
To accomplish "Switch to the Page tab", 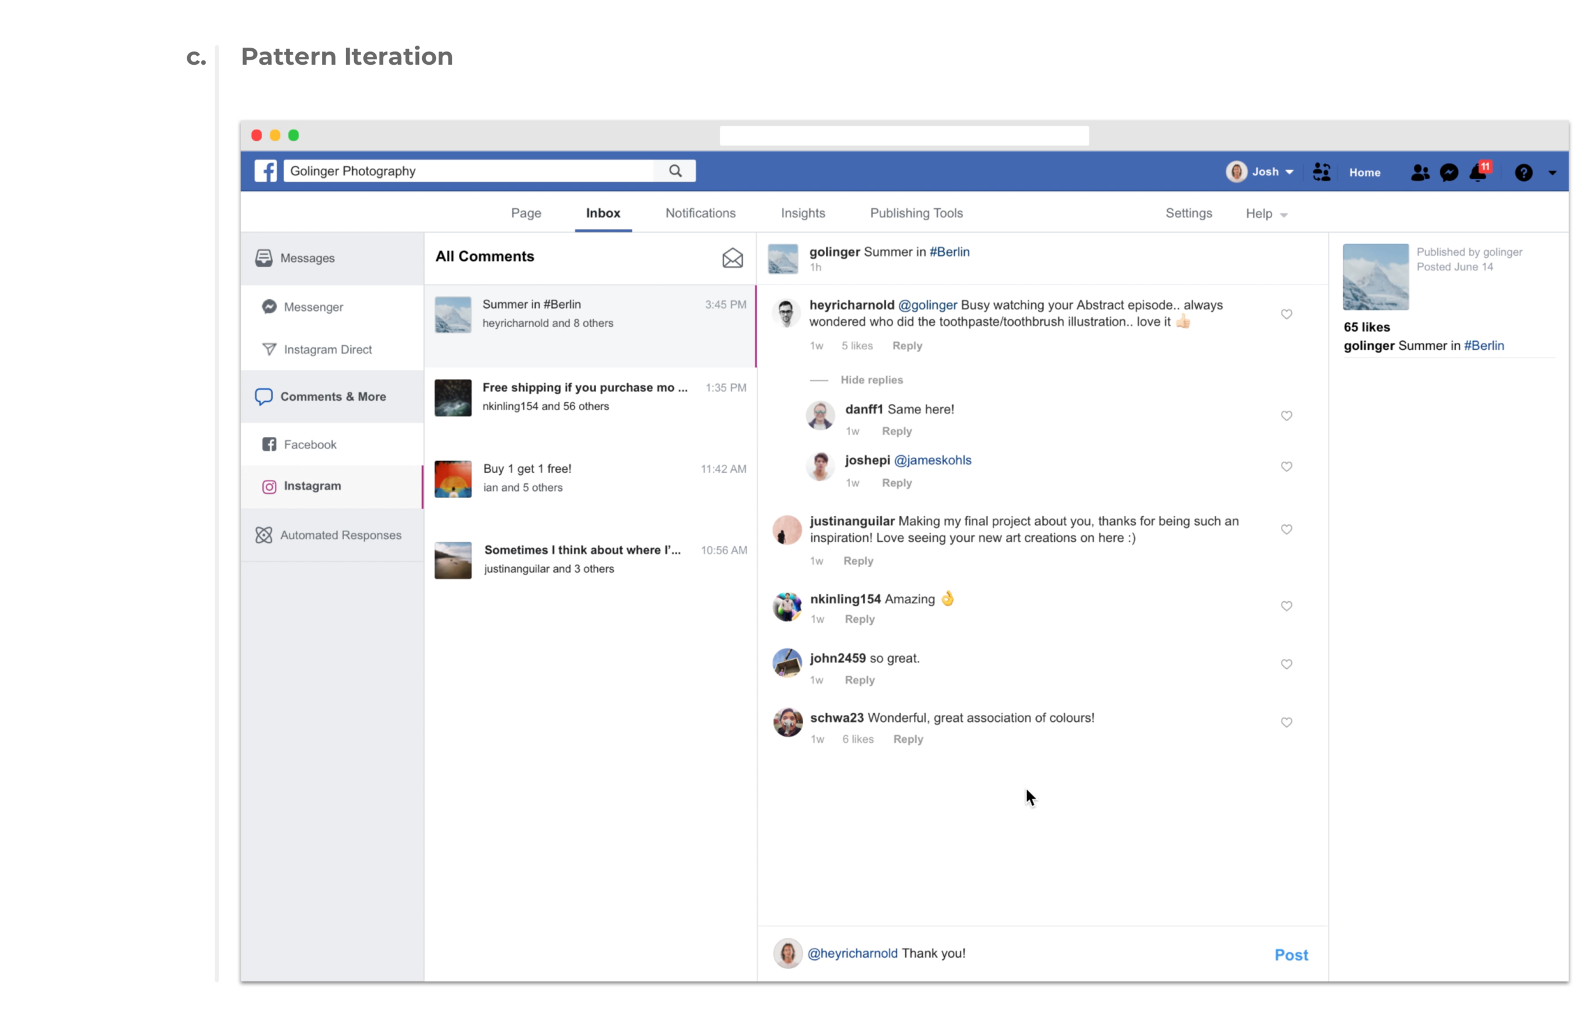I will [526, 213].
